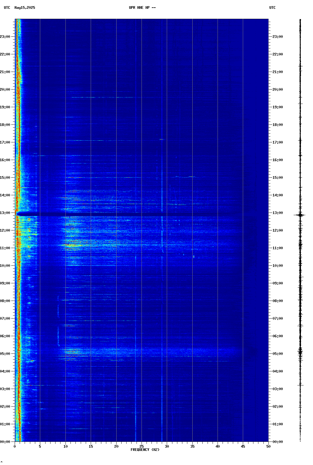The height and width of the screenshot is (465, 313).
Task: Click the right-axis 08:00 time label
Action: click(x=278, y=301)
